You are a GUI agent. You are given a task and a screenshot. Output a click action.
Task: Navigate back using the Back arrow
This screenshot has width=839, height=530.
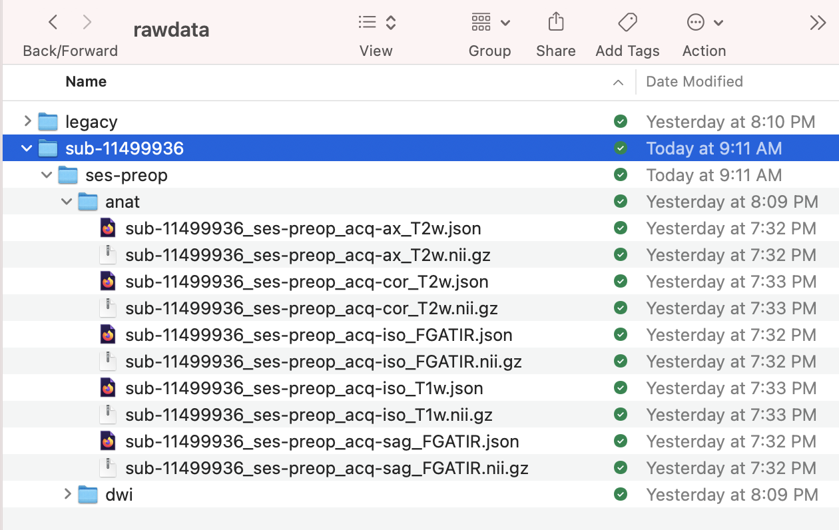[53, 22]
